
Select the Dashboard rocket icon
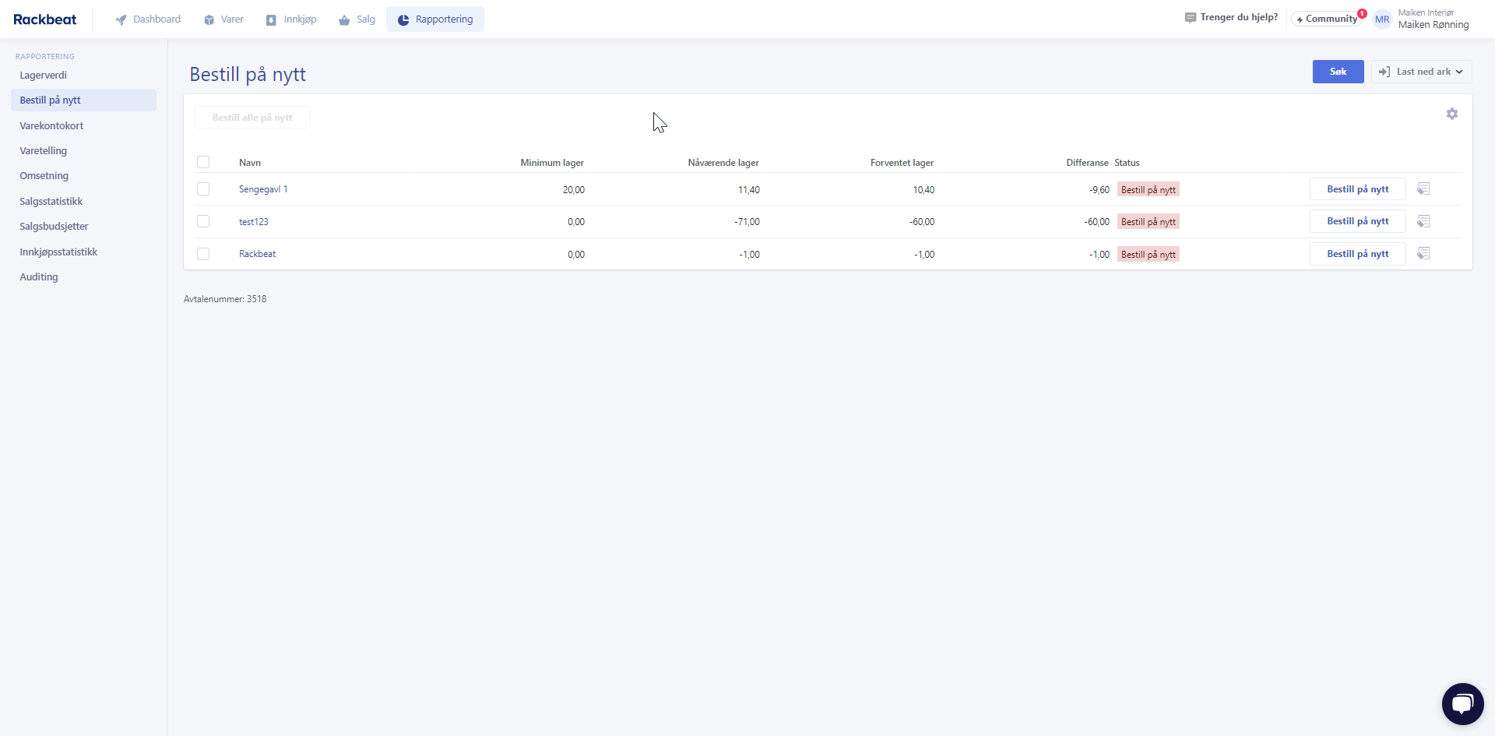click(x=121, y=19)
